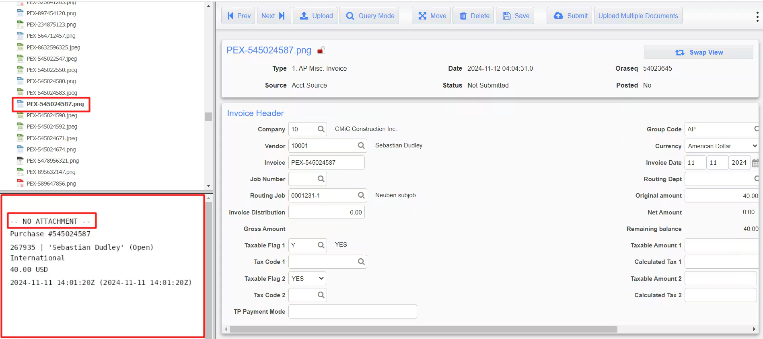Open the Company lookup search icon
Image resolution: width=763 pixels, height=339 pixels.
(x=321, y=129)
